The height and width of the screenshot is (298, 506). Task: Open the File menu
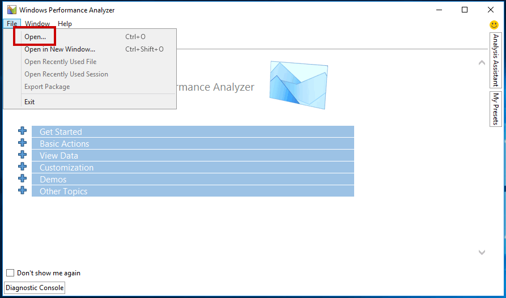pyautogui.click(x=12, y=24)
